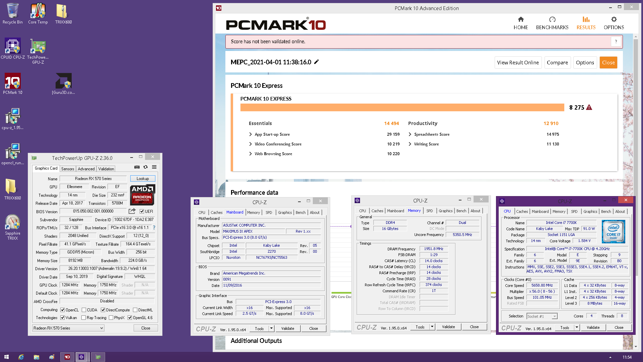643x362 pixels.
Task: Toggle OpenCL computing checkbox
Action: [x=63, y=310]
